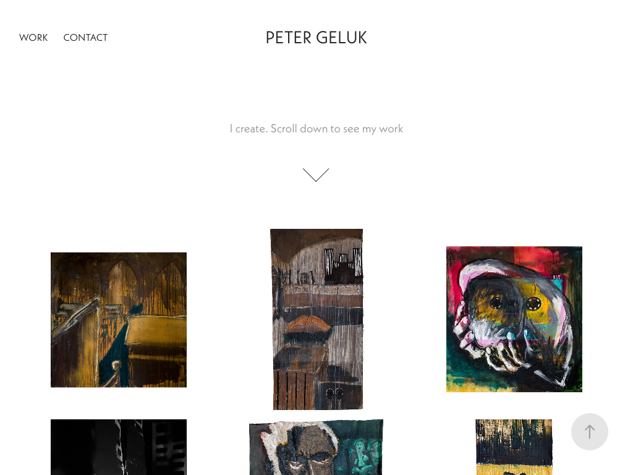
Task: Open the golden church interior painting
Action: (119, 320)
